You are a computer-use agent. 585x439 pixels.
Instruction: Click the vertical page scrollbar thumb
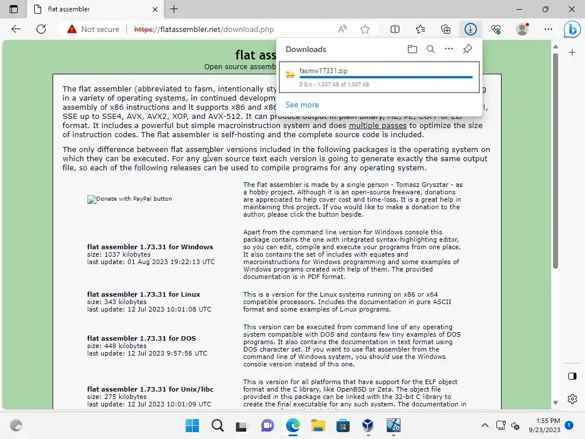point(555,161)
